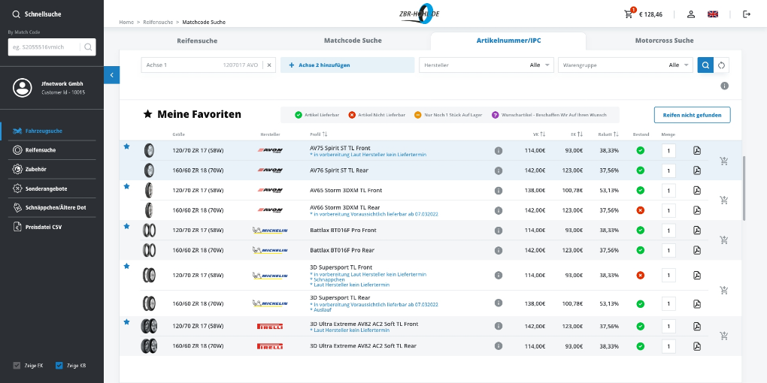Switch language via the UK flag
This screenshot has height=383, width=767.
(x=713, y=14)
